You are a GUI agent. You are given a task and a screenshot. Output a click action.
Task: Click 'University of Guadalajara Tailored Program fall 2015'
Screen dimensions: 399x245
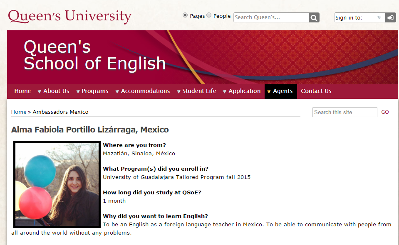tap(176, 177)
